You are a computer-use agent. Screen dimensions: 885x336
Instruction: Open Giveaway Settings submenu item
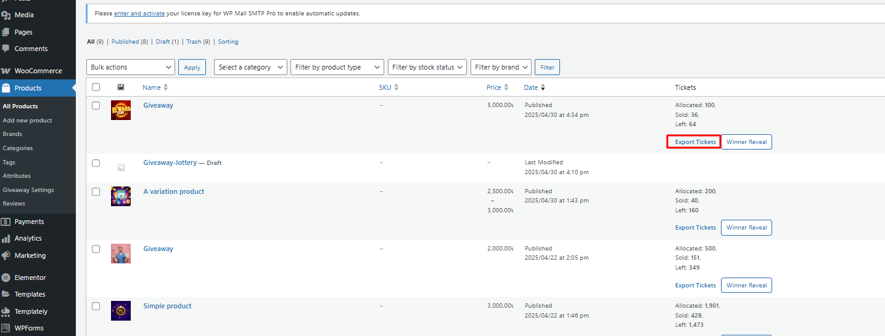coord(28,190)
